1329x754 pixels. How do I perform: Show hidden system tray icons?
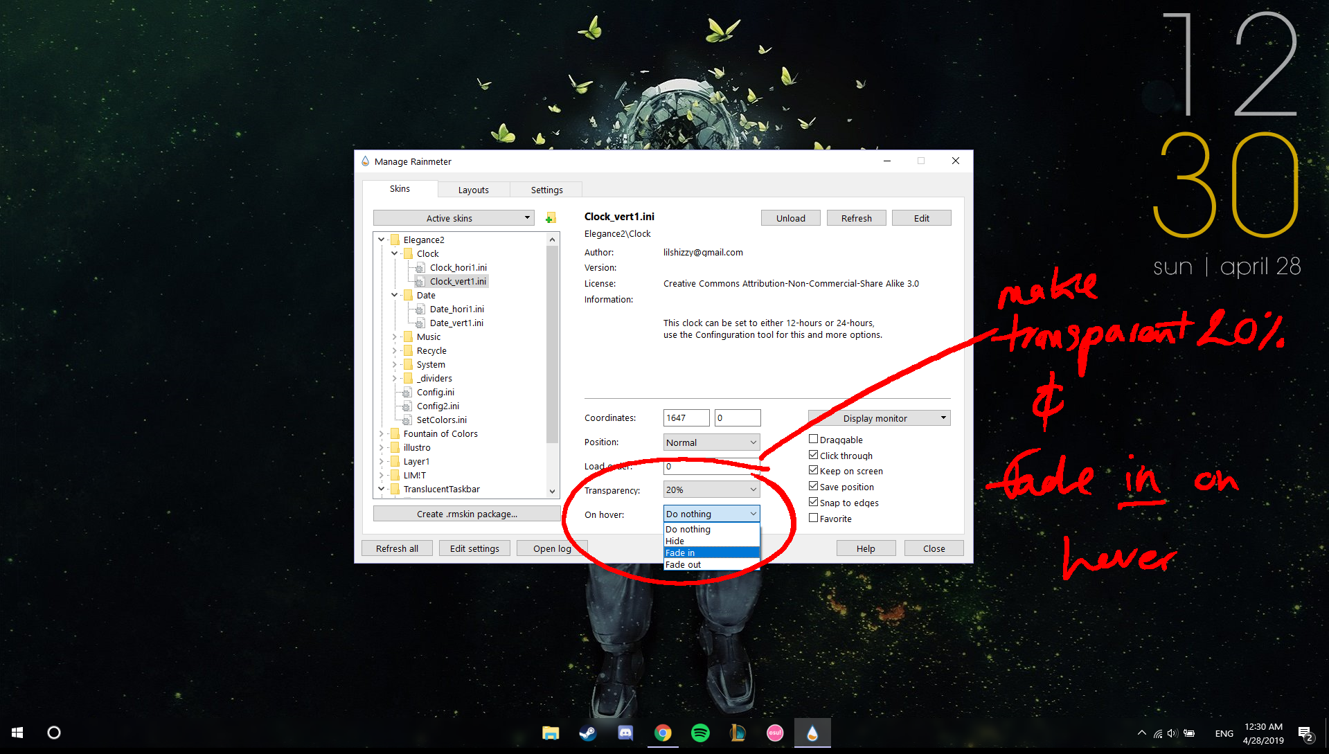click(1141, 733)
